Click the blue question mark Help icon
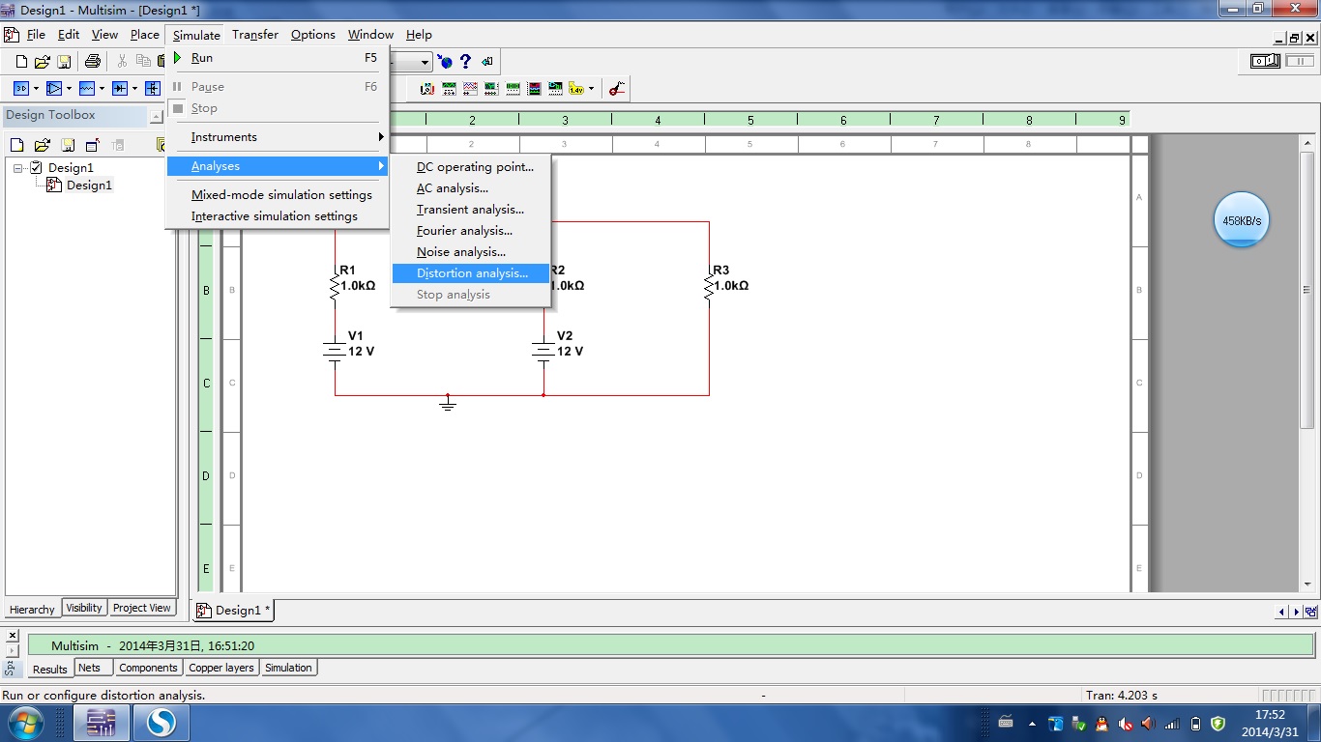The height and width of the screenshot is (742, 1321). (x=465, y=62)
